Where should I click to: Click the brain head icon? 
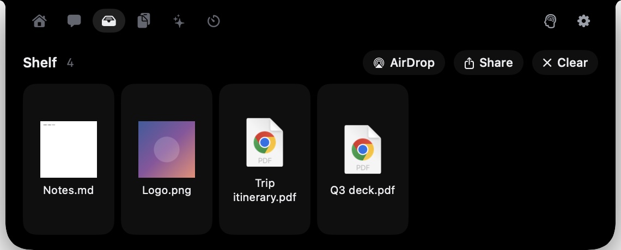(x=550, y=21)
